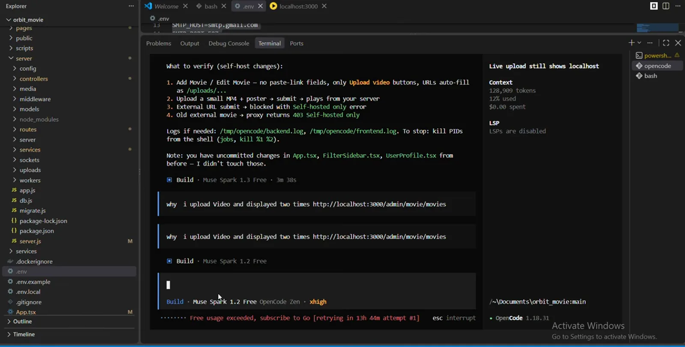Viewport: 685px width, 347px height.
Task: Open migrate.js from the file tree
Action: click(33, 211)
